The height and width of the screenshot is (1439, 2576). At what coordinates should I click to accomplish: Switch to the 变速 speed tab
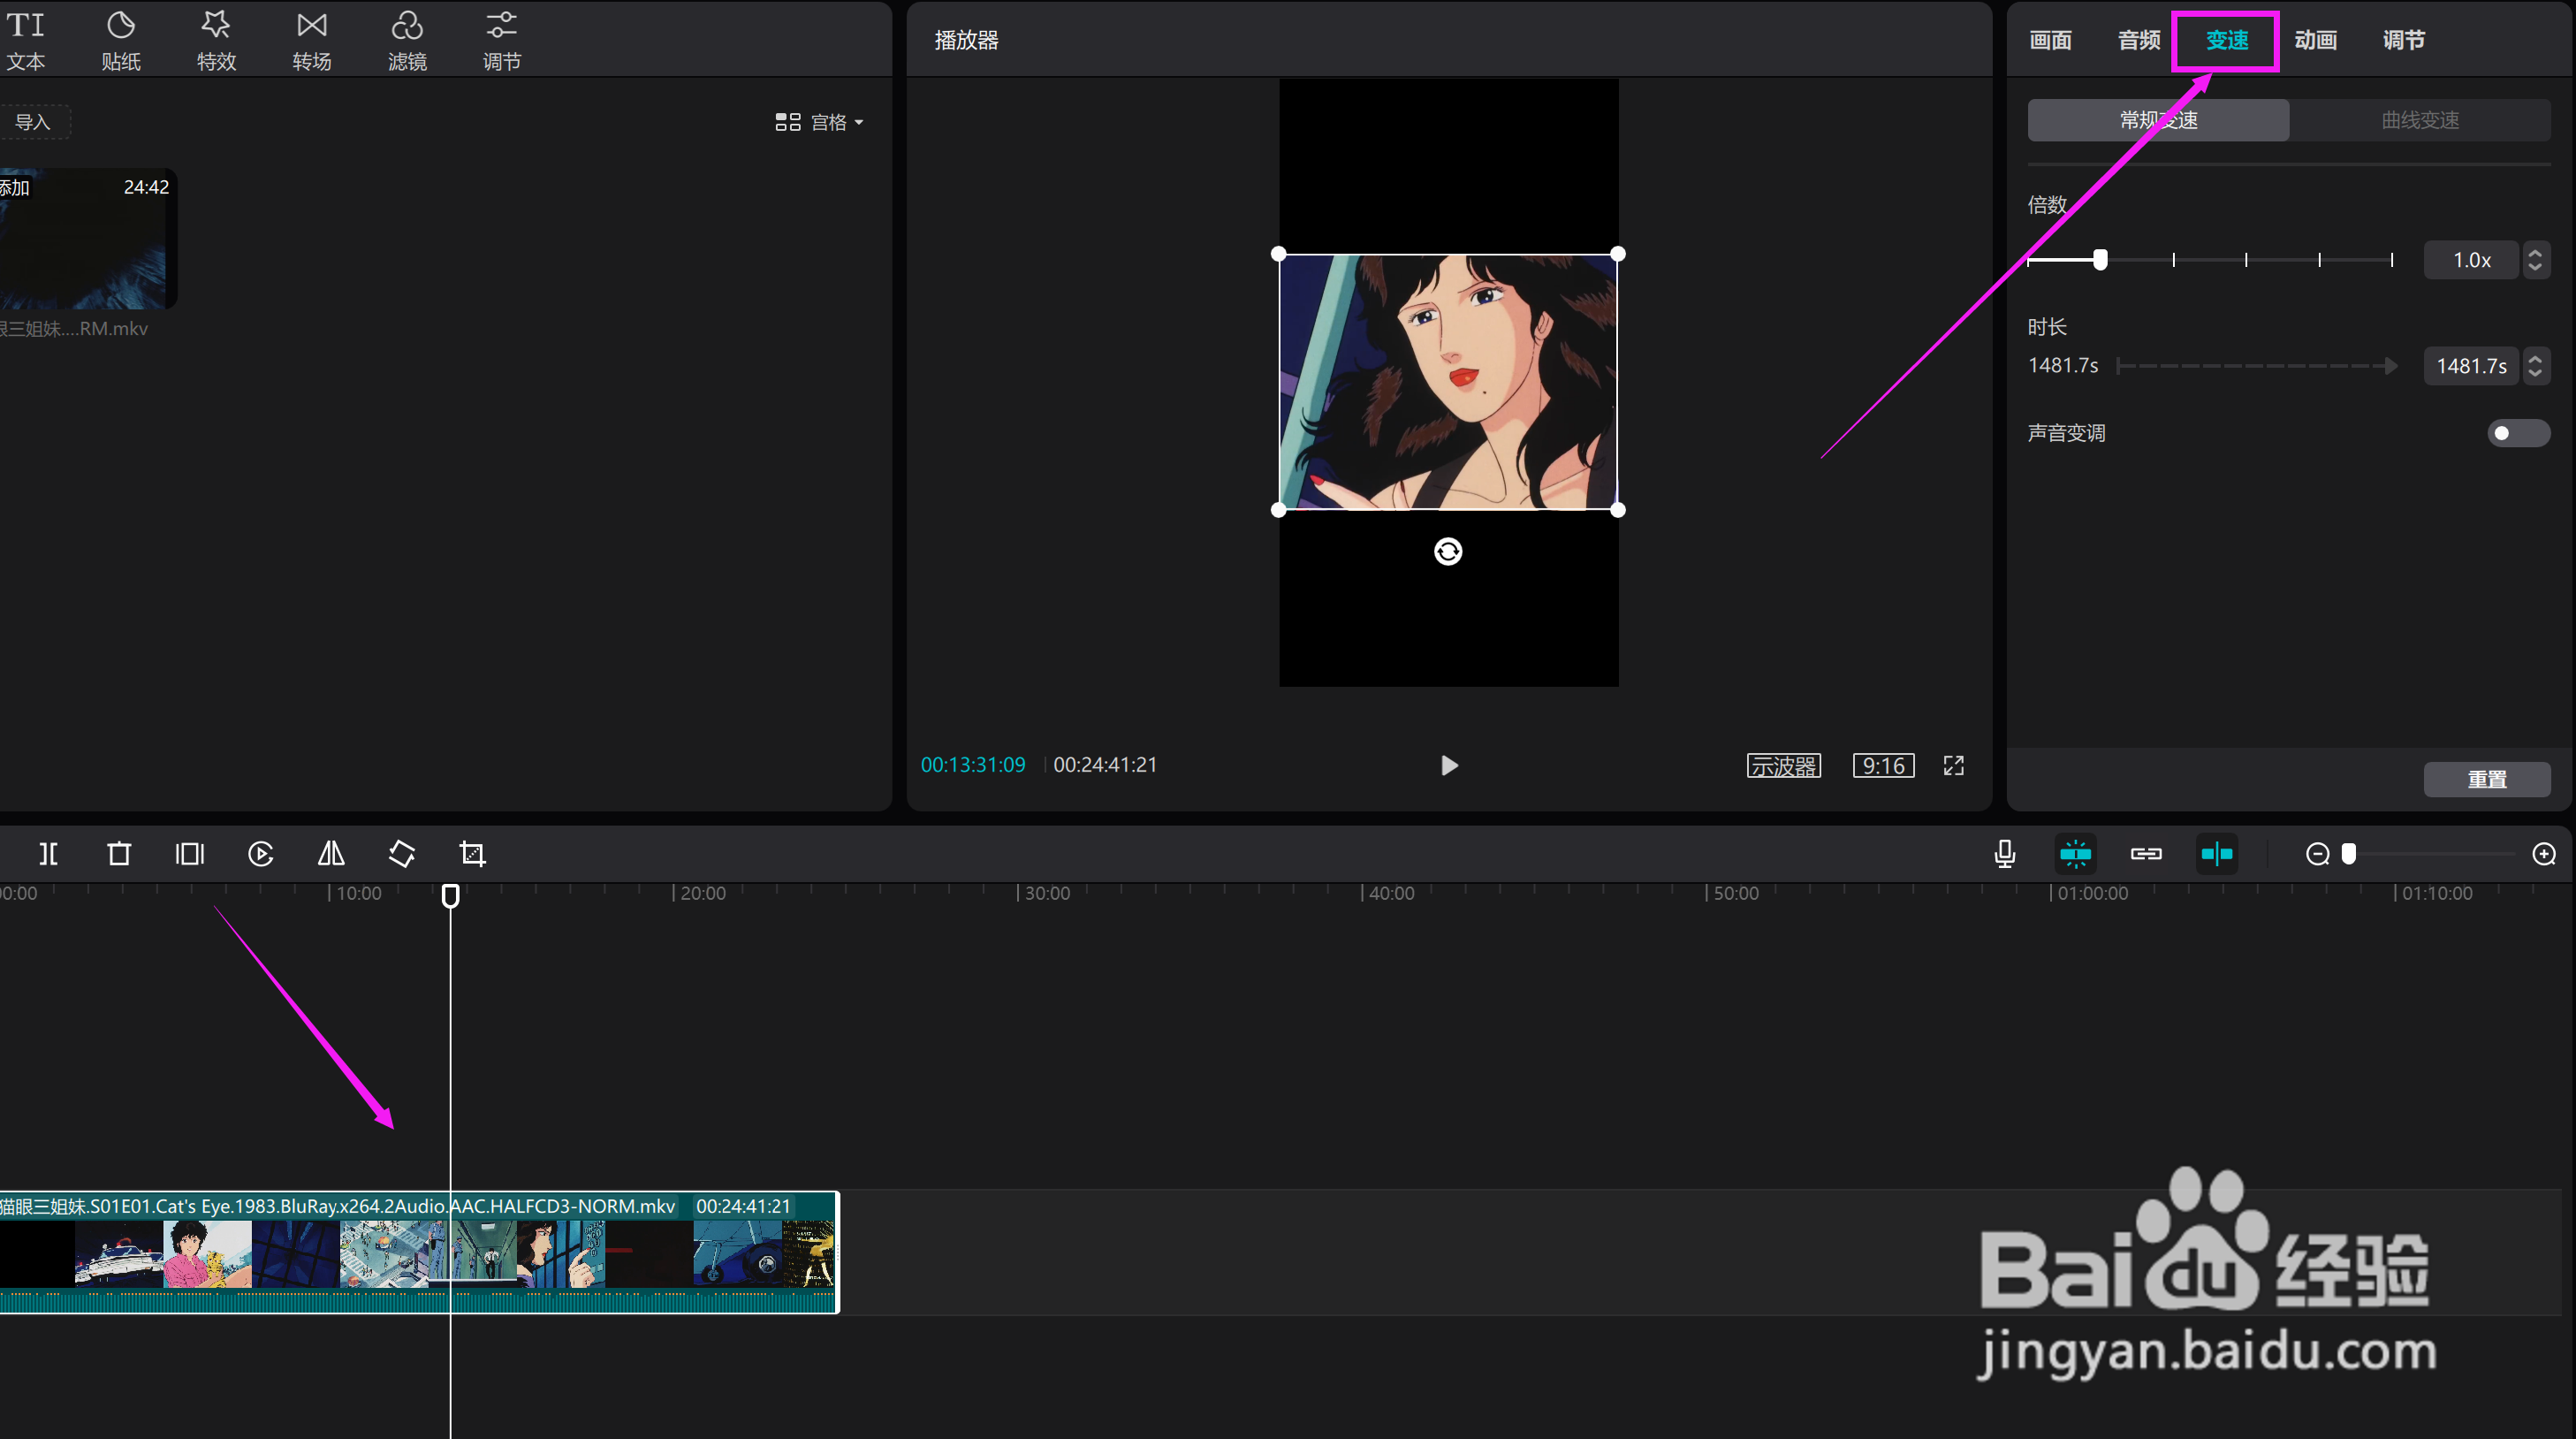click(2227, 40)
